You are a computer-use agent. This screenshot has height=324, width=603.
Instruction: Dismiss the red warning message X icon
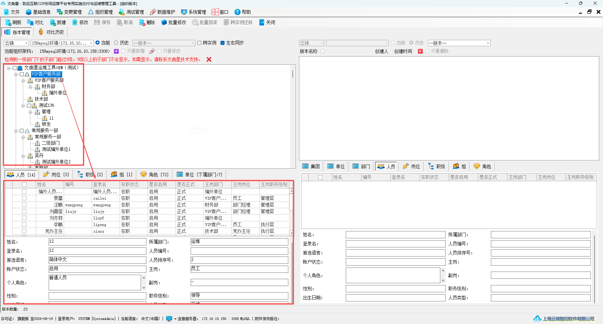tap(209, 59)
